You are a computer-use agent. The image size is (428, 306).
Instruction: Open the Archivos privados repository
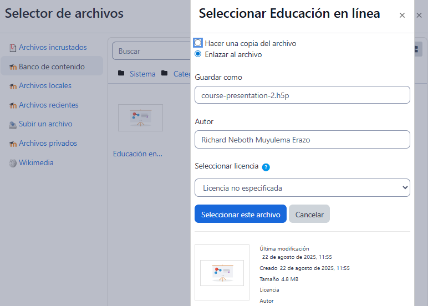pos(48,144)
